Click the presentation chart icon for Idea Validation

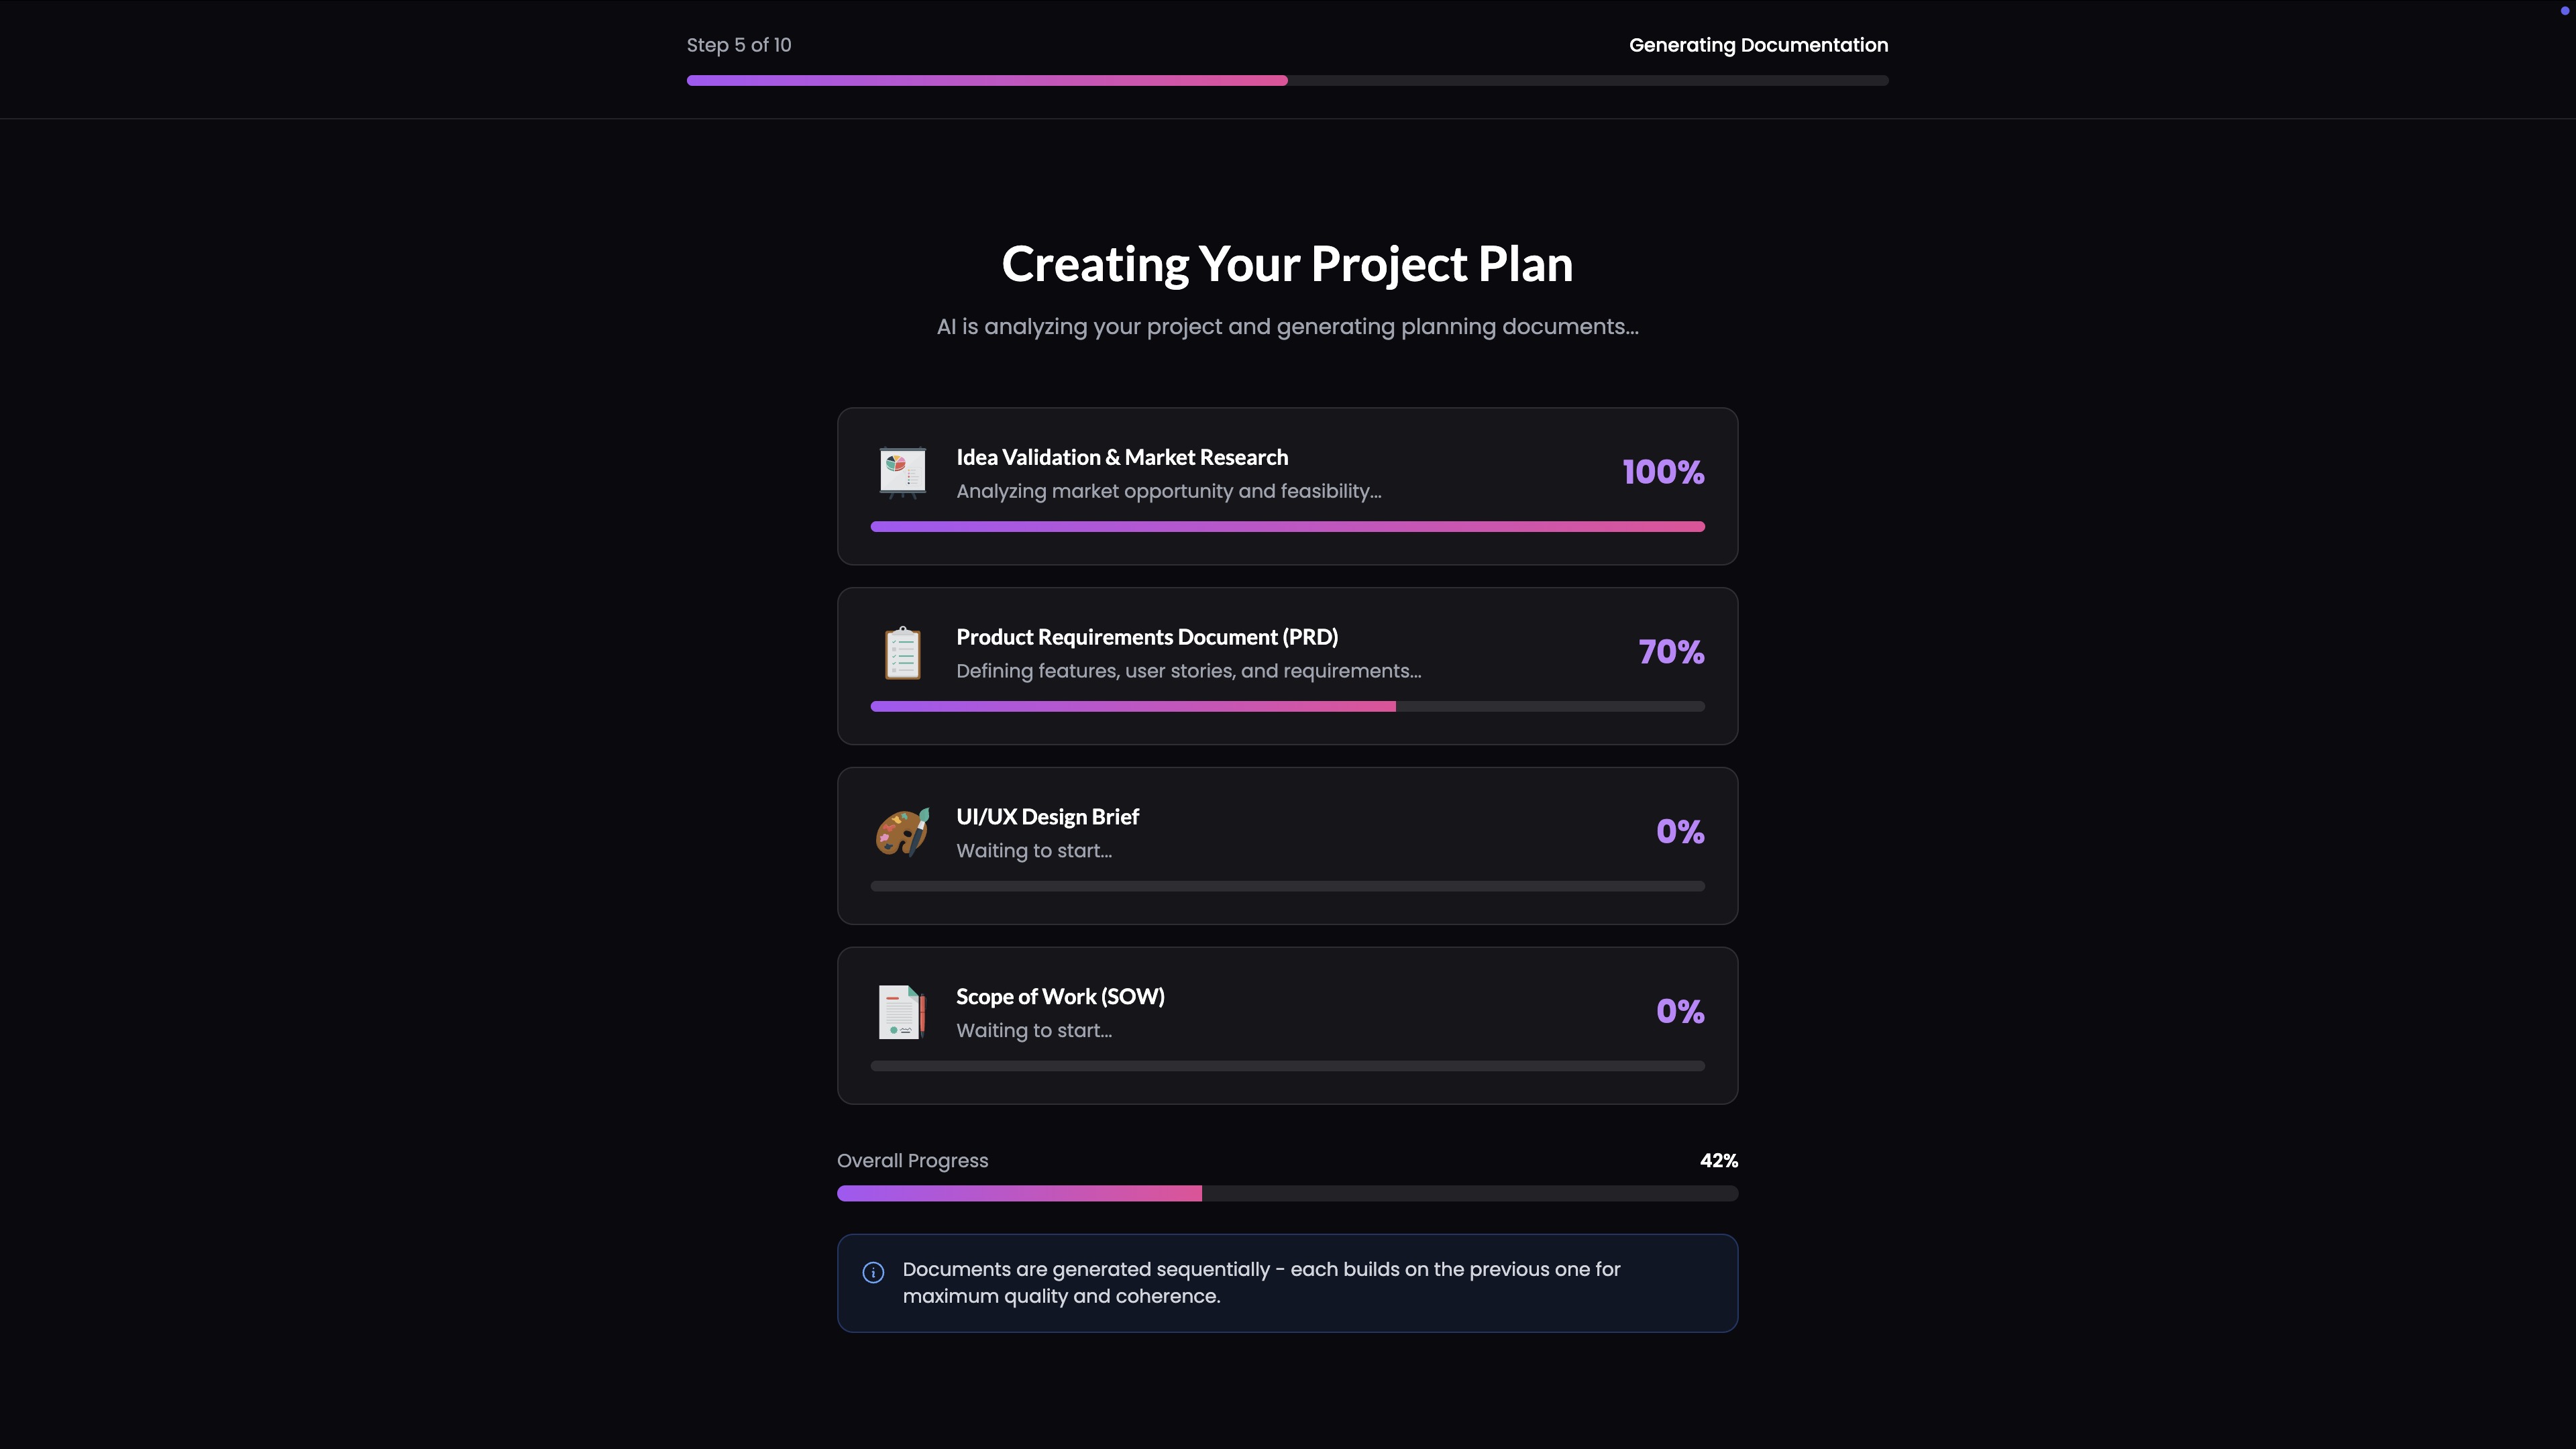pos(902,472)
